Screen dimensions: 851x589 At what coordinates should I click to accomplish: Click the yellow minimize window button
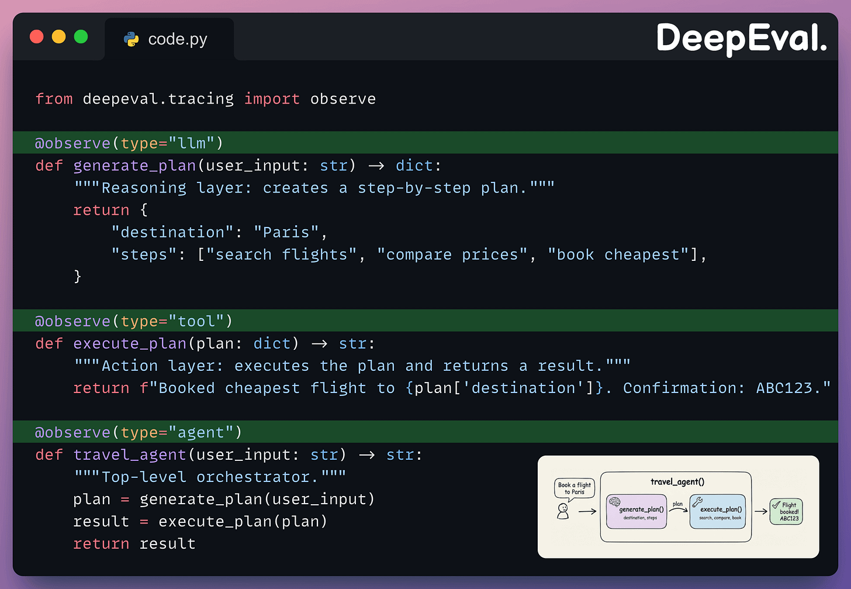coord(59,37)
